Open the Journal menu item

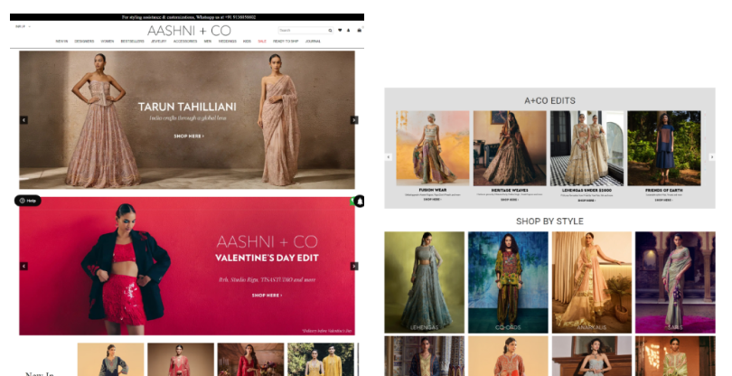(x=313, y=42)
